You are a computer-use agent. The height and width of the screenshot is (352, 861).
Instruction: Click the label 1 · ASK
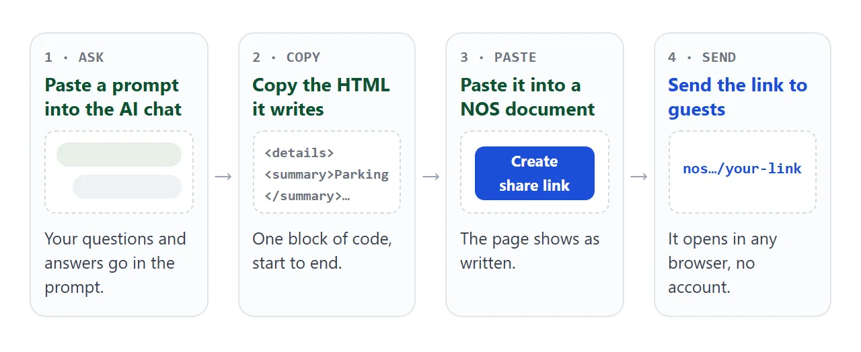pos(74,57)
